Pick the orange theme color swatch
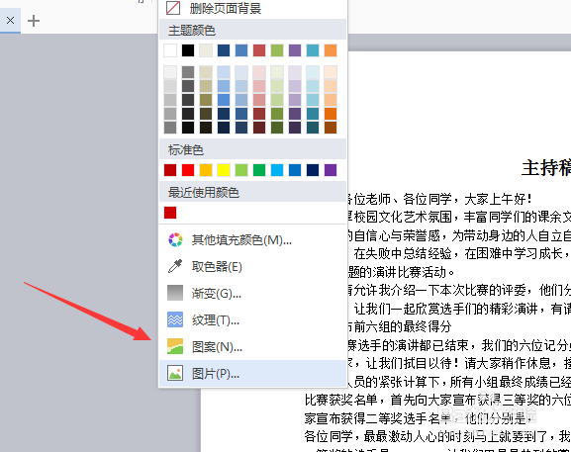 (331, 50)
